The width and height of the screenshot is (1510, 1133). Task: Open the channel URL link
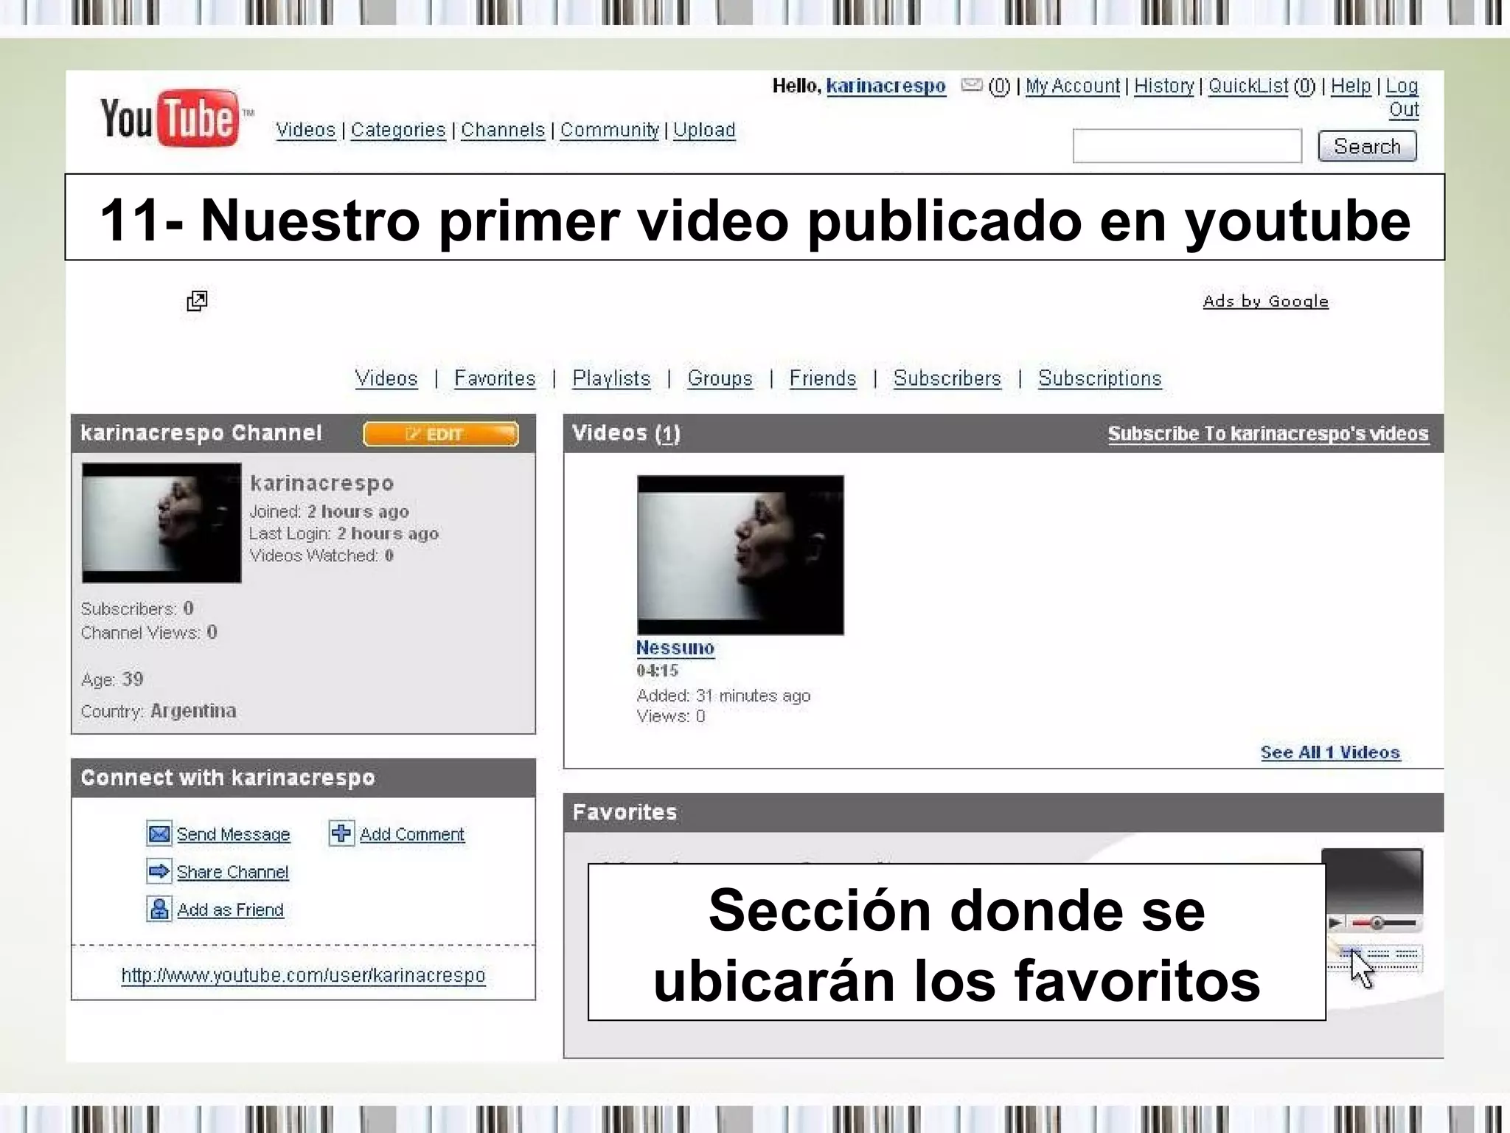click(303, 975)
